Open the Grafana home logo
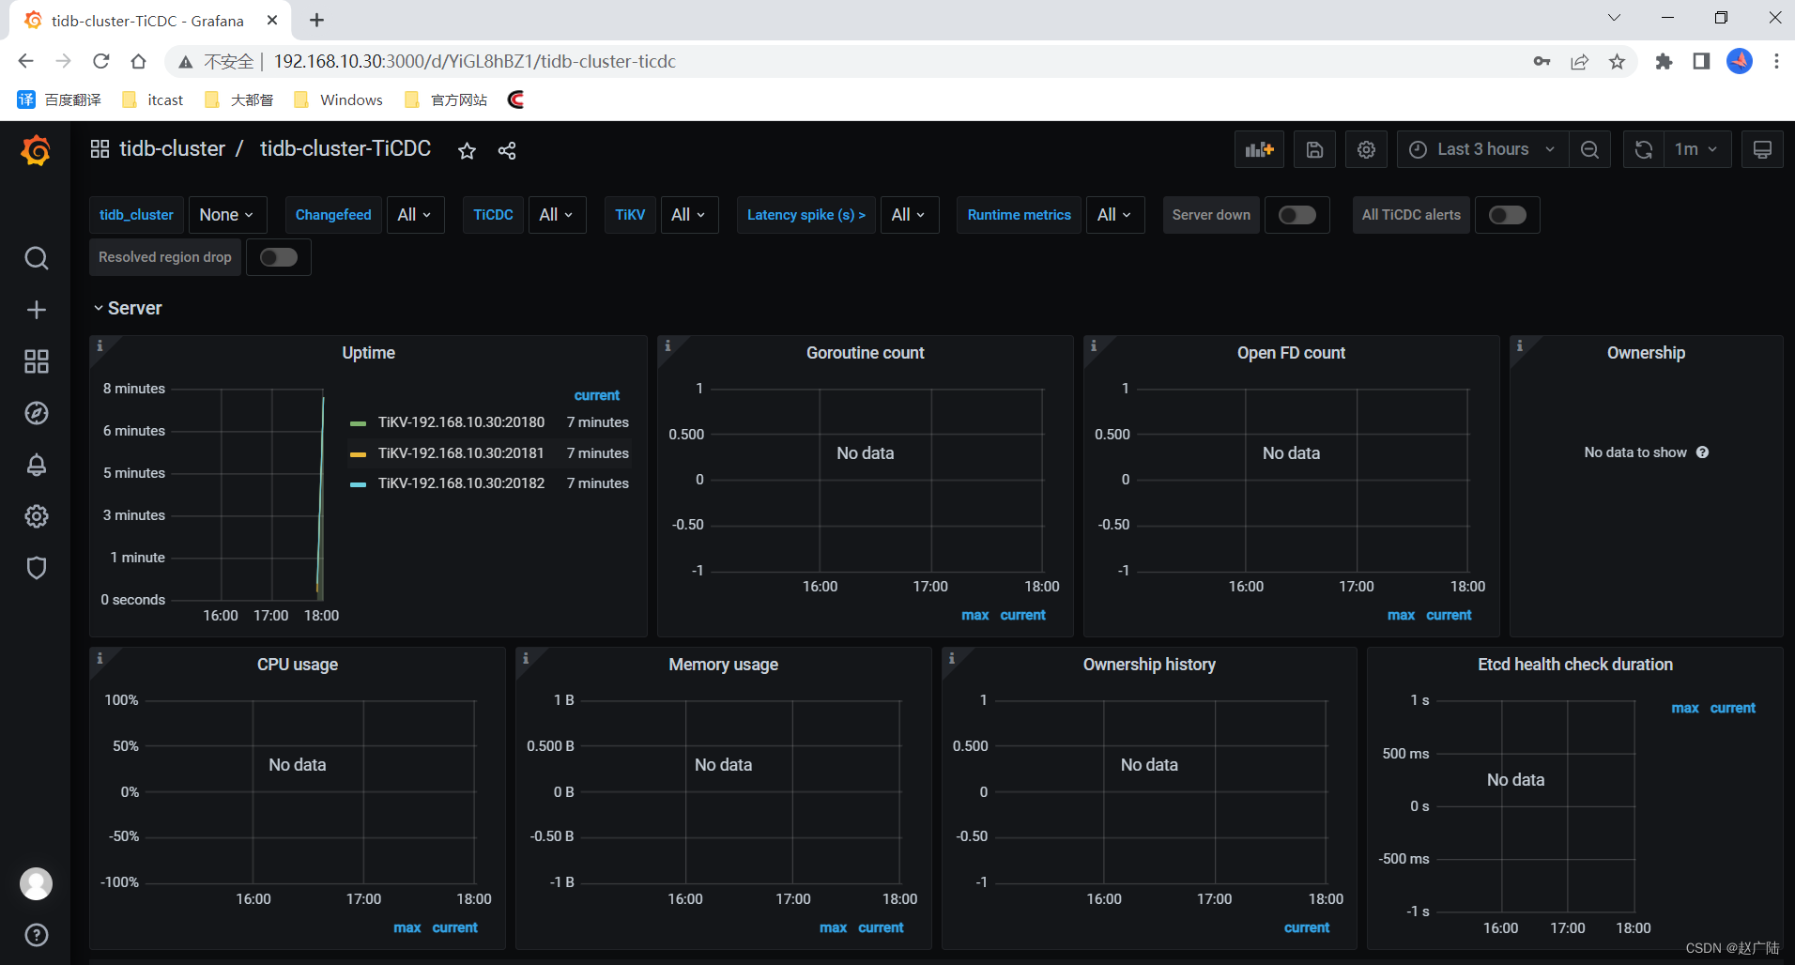The width and height of the screenshot is (1795, 965). [36, 150]
